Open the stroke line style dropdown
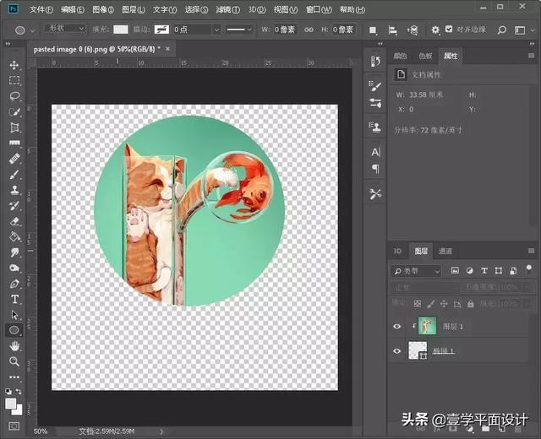This screenshot has height=439, width=541. [239, 30]
